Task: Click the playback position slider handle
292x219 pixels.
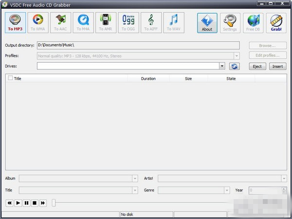Action: point(54,203)
